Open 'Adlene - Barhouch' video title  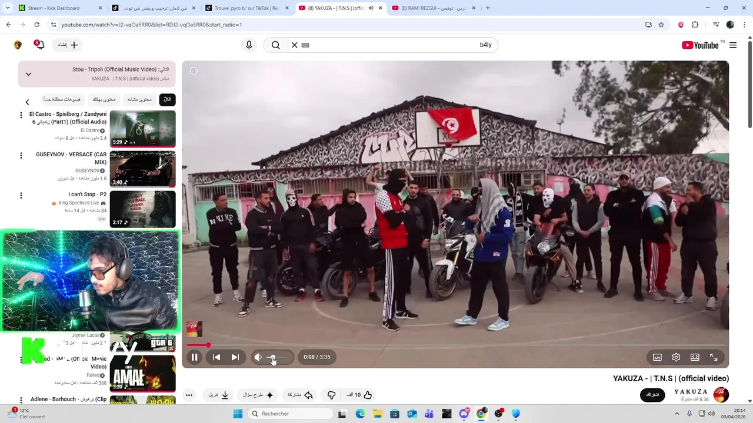(x=68, y=399)
